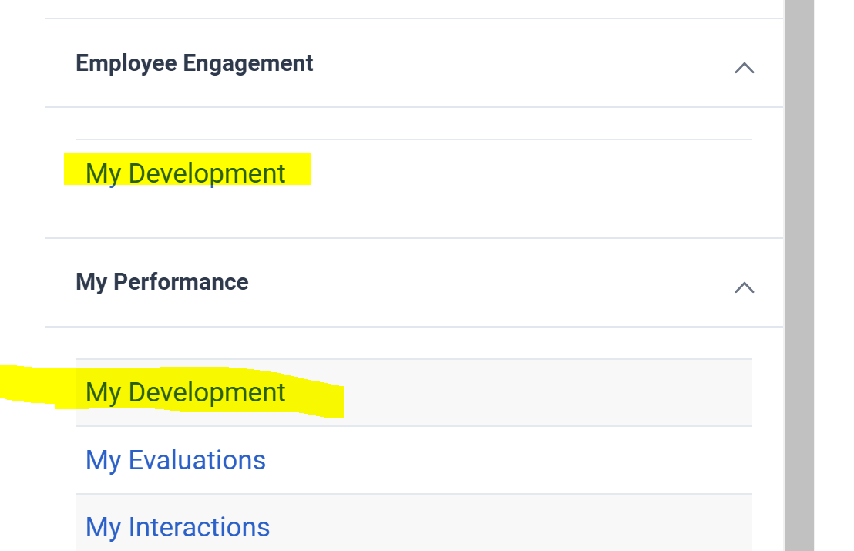Click the Employee Engagement heading text
Image resolution: width=854 pixels, height=551 pixels.
[194, 63]
